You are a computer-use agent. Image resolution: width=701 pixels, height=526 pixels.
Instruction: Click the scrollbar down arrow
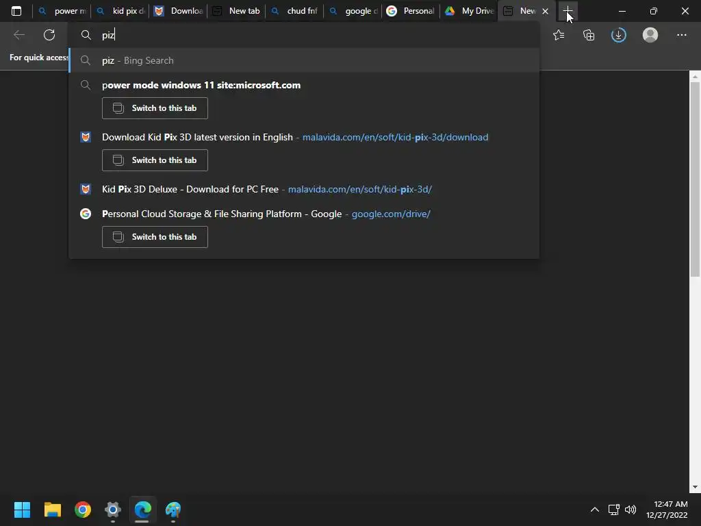tap(695, 487)
